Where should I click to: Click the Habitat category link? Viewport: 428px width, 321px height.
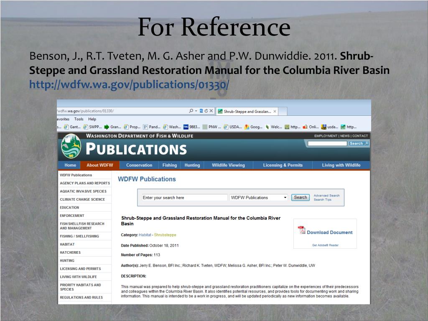tap(145, 235)
